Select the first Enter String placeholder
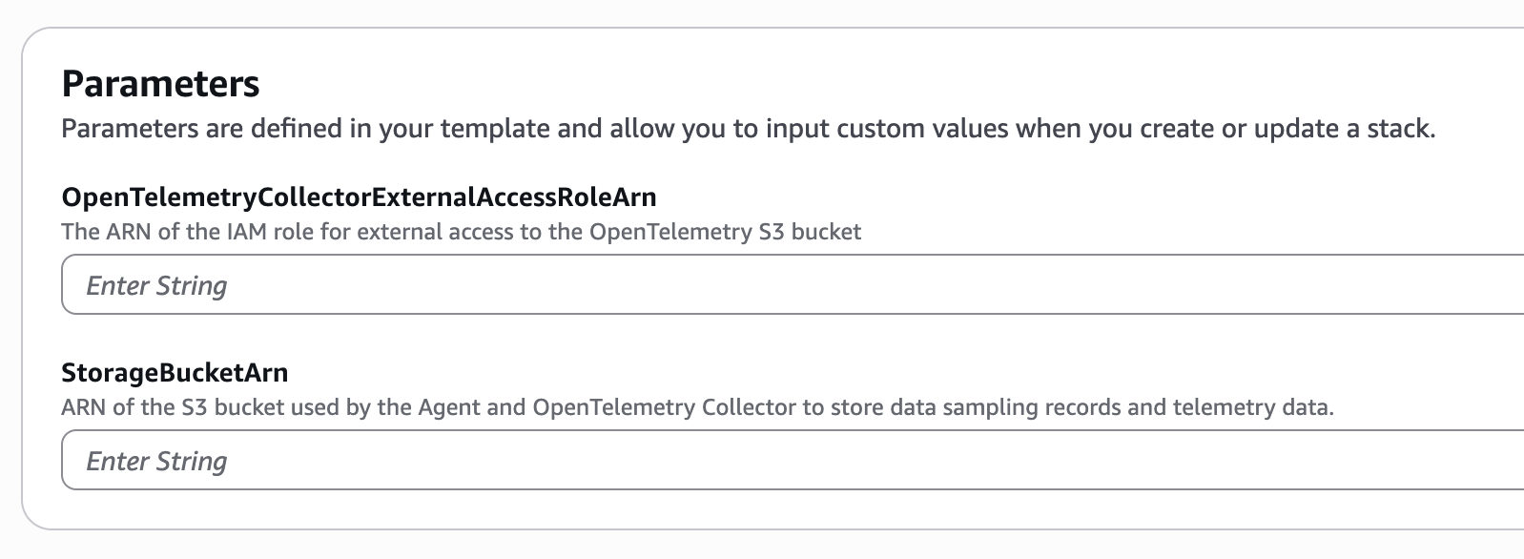 (157, 286)
